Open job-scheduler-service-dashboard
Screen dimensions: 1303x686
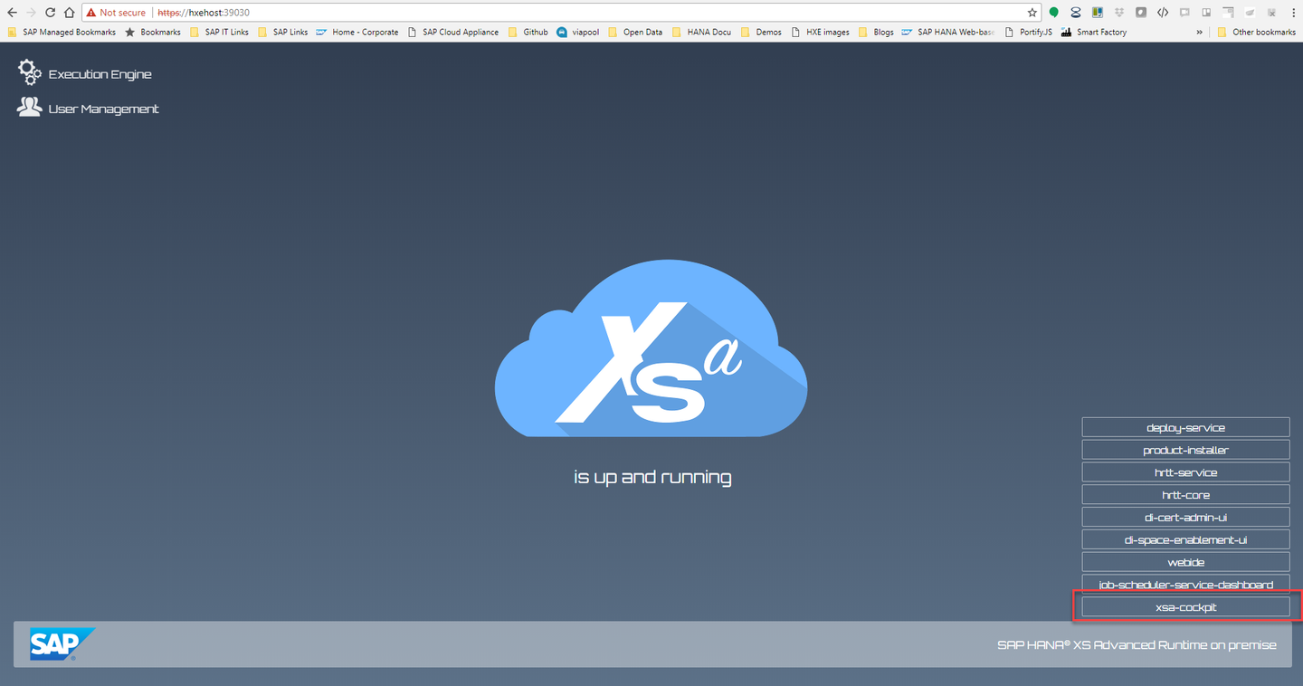pos(1185,585)
